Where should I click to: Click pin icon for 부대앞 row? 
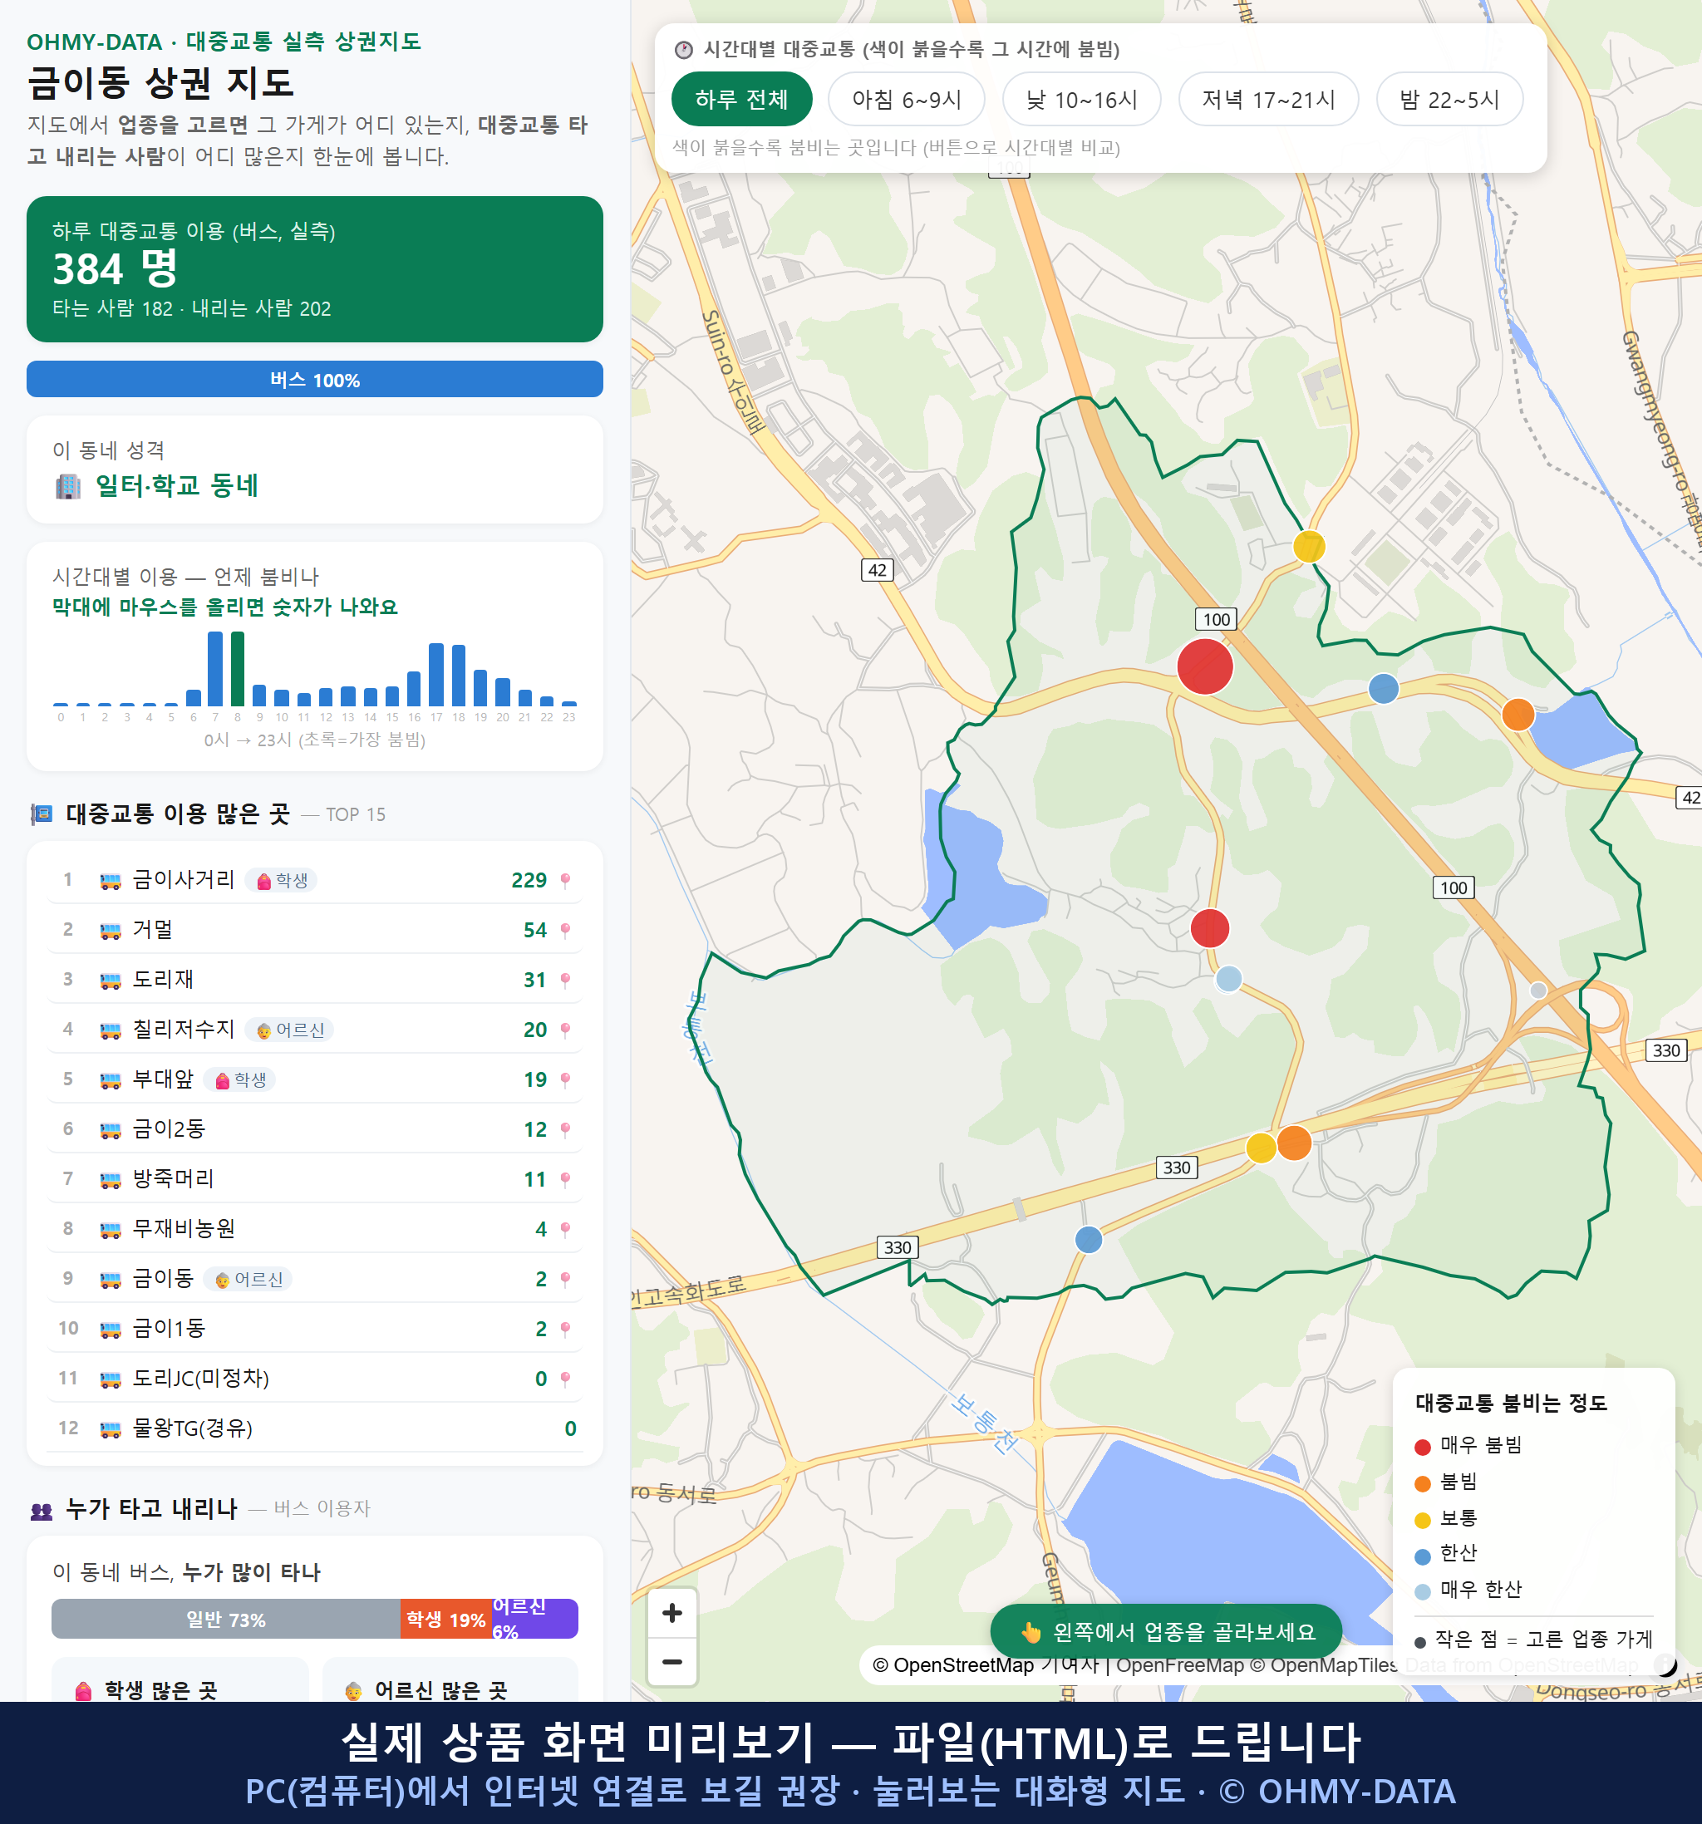[x=565, y=1080]
